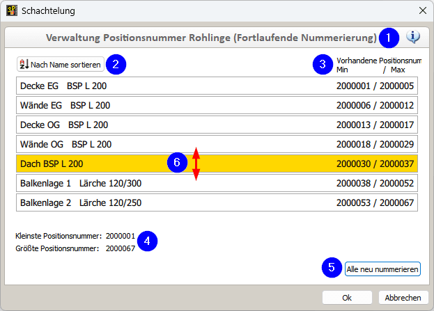
Task: Click Alle neu nummerieren button
Action: [x=382, y=269]
